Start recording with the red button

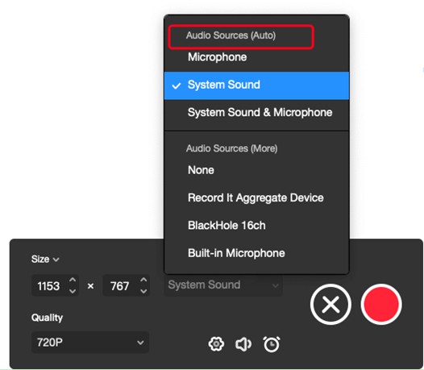(381, 304)
